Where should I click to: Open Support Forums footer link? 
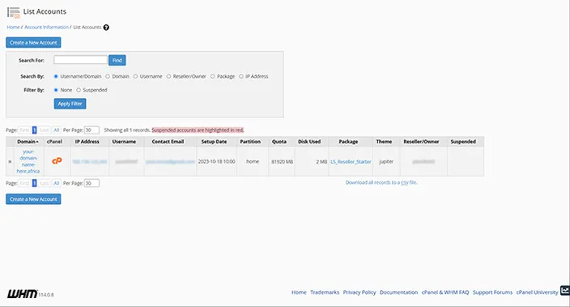click(x=492, y=292)
